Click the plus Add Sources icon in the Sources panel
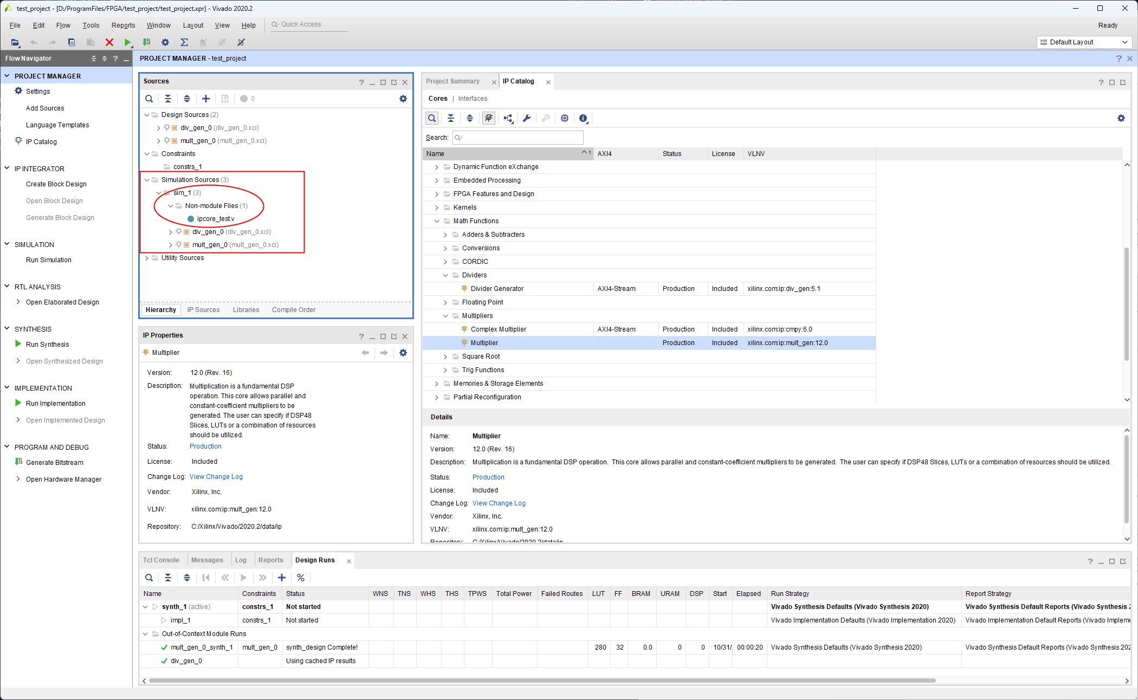Image resolution: width=1138 pixels, height=700 pixels. (205, 99)
